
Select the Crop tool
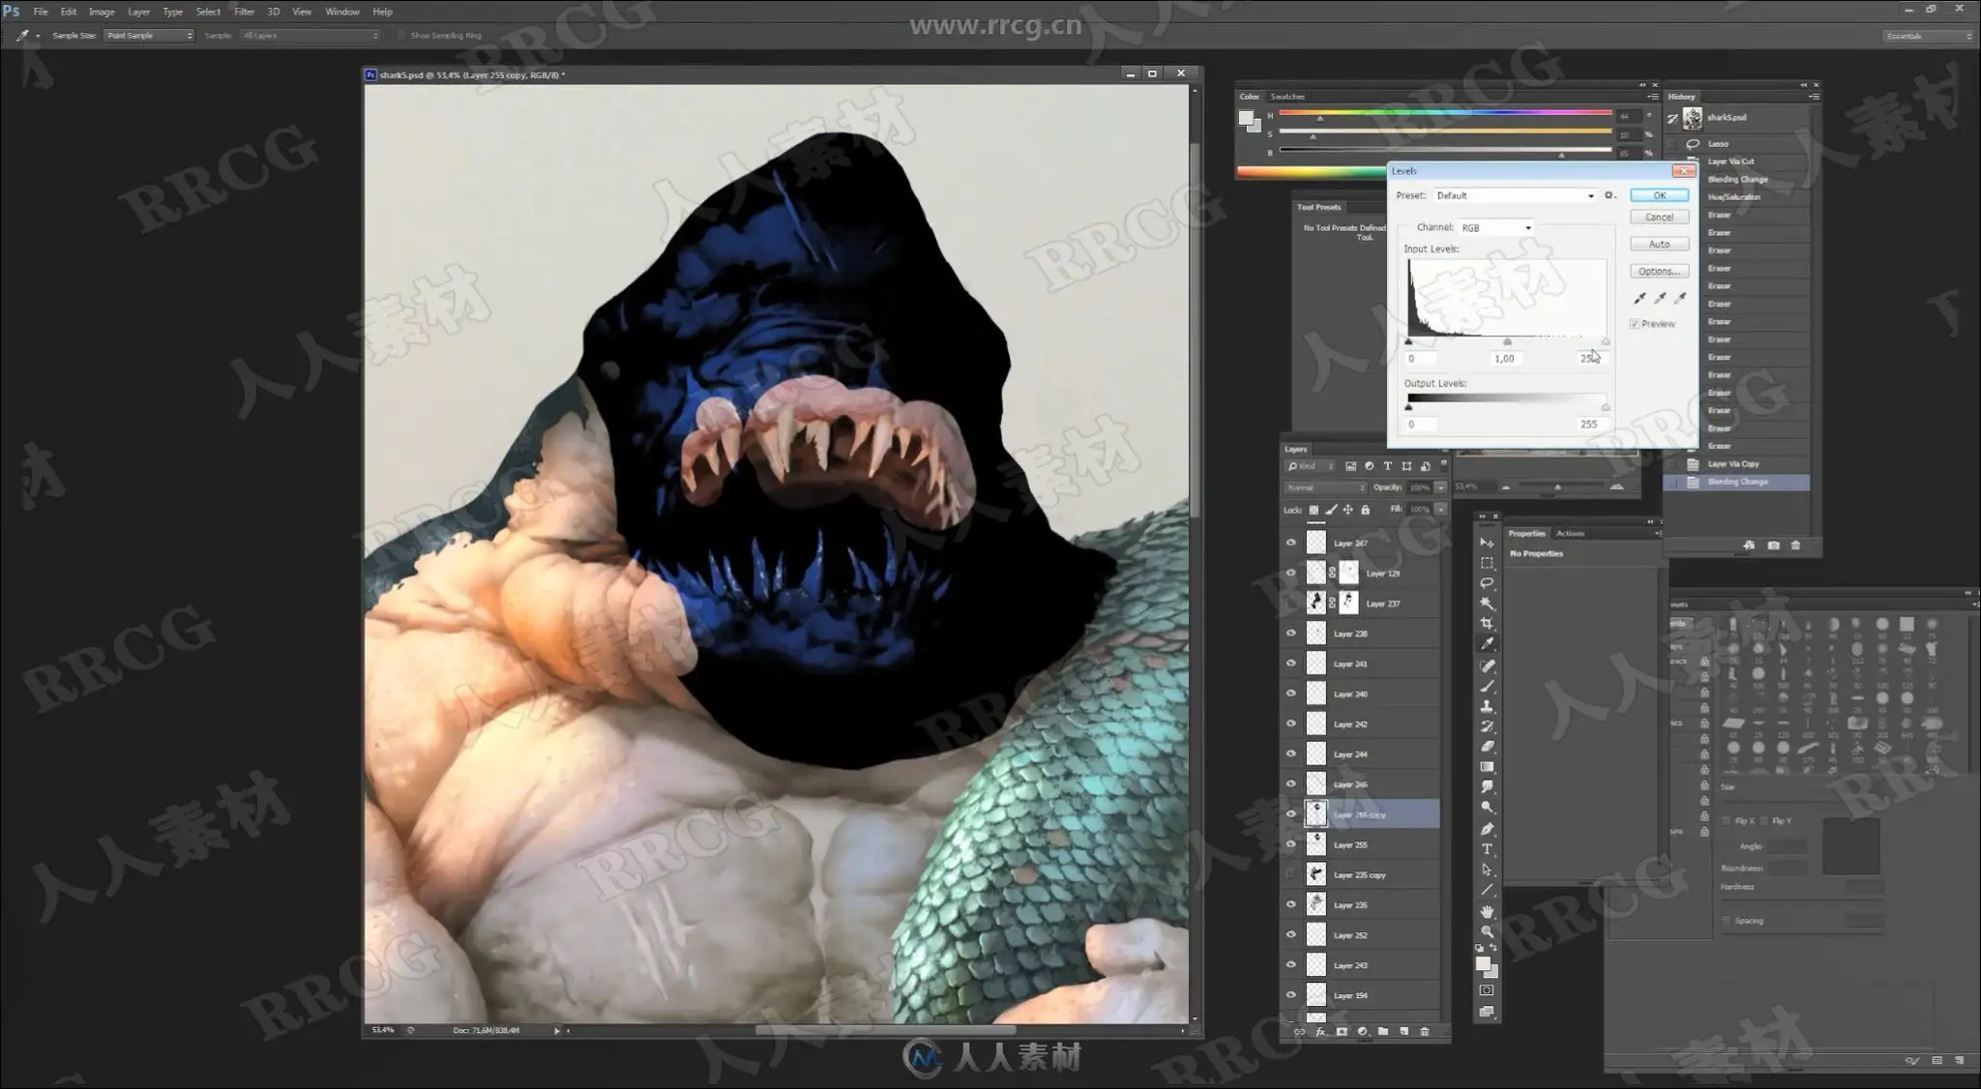[1487, 624]
